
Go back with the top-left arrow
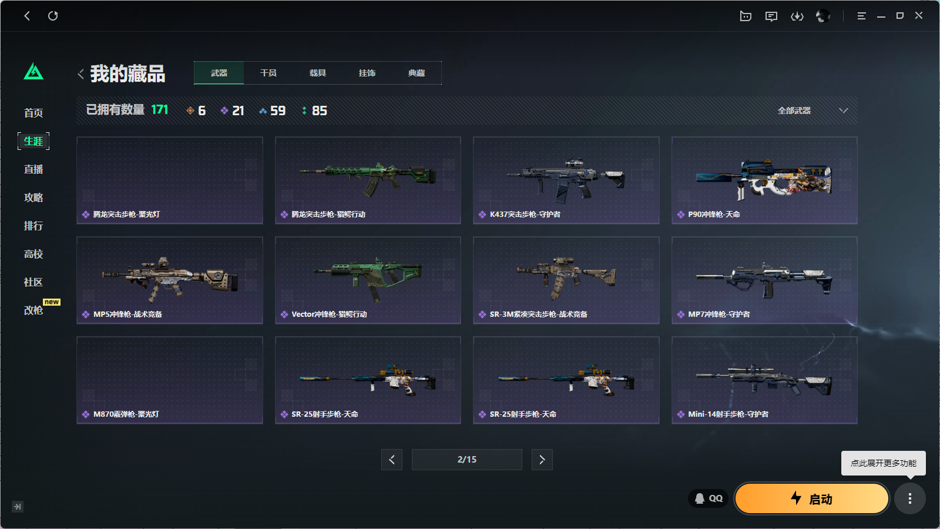27,16
